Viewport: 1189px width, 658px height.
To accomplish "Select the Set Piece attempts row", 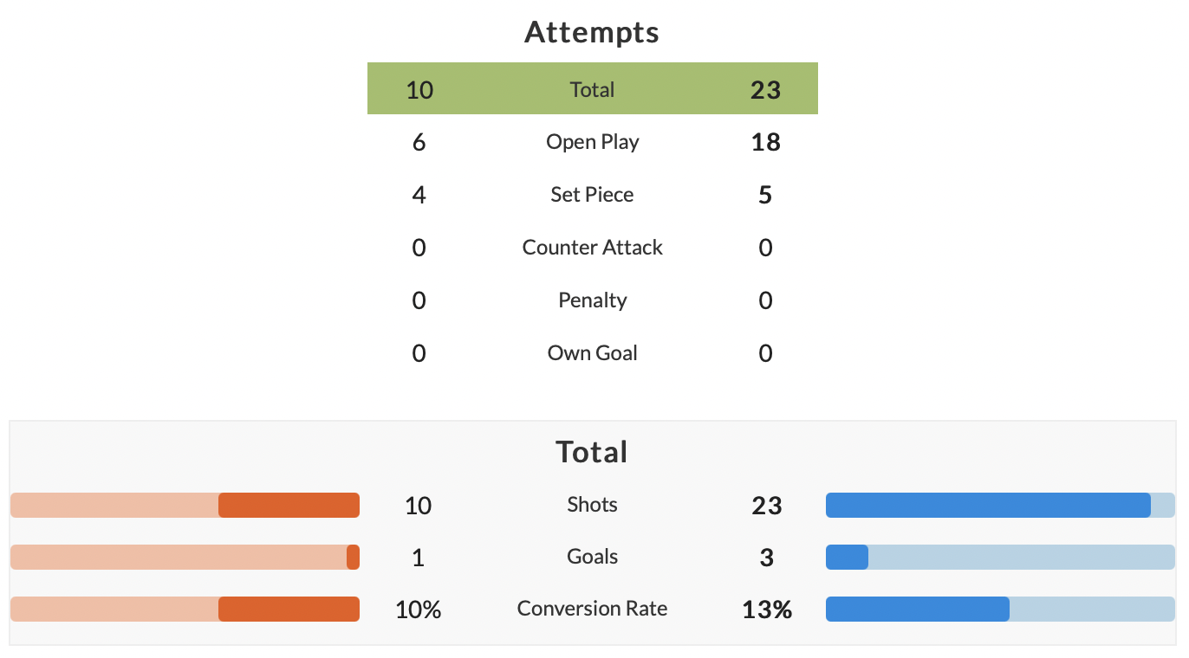I will (592, 195).
